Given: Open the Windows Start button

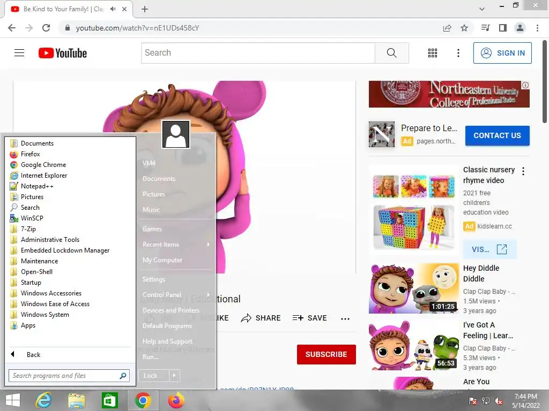Looking at the screenshot, I should point(13,400).
